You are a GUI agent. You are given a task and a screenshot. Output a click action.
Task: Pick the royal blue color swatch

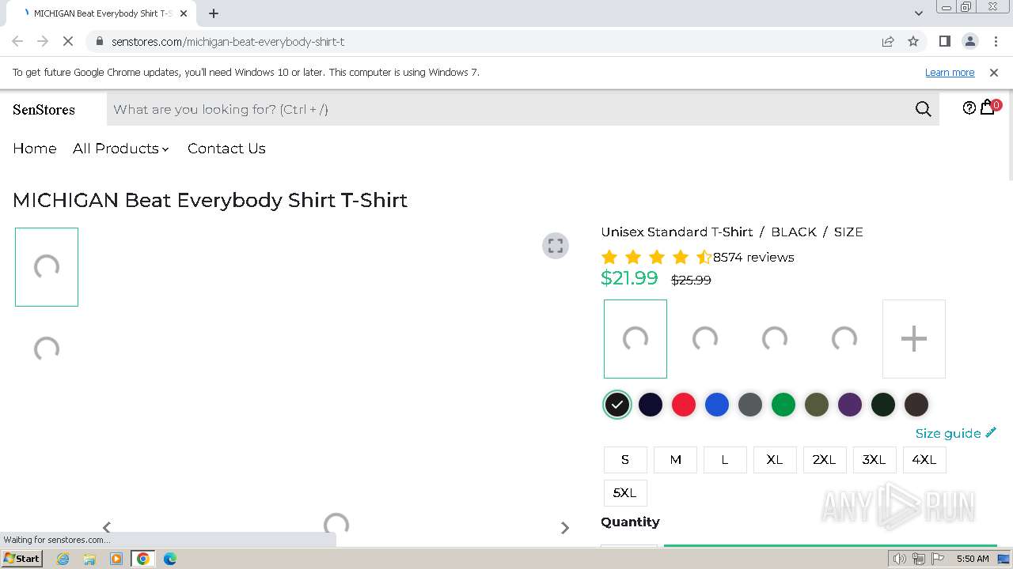coord(717,405)
